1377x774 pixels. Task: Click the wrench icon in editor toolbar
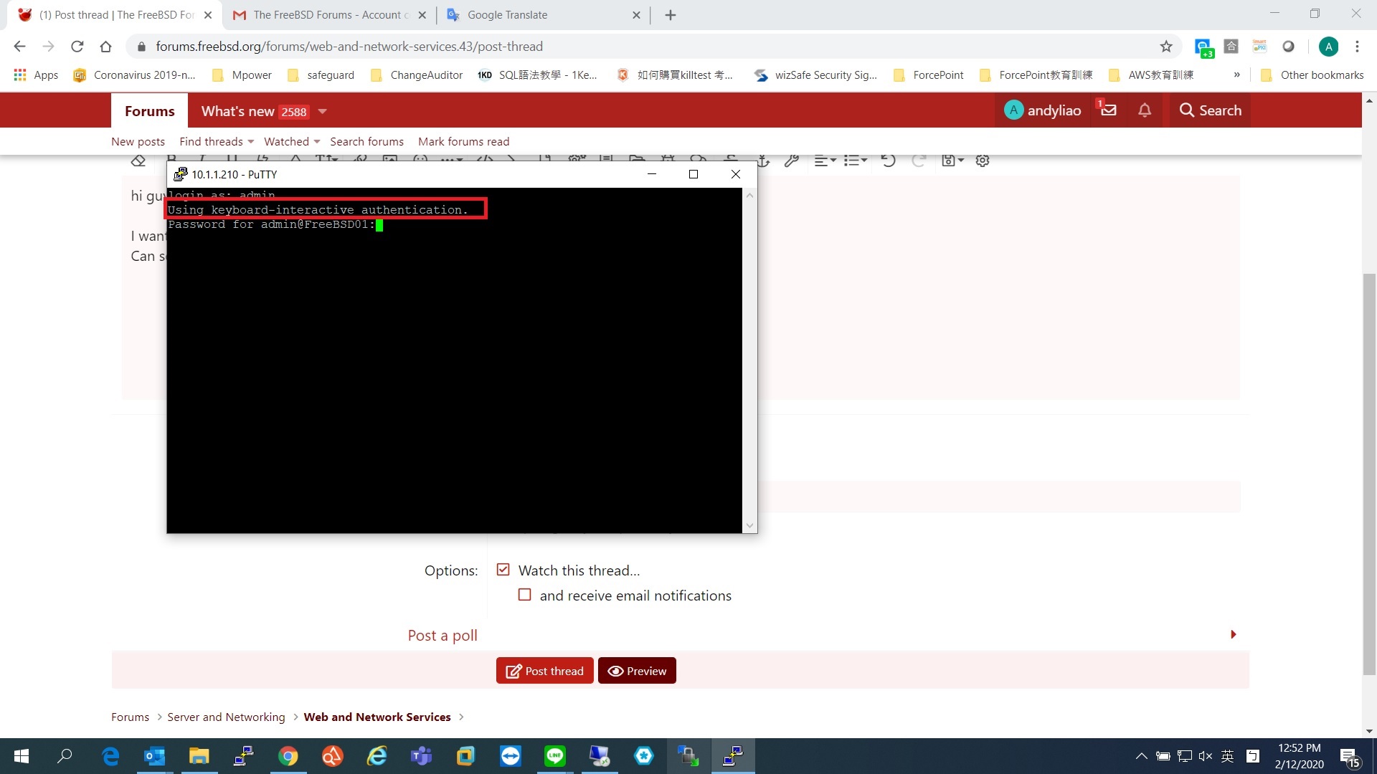791,161
